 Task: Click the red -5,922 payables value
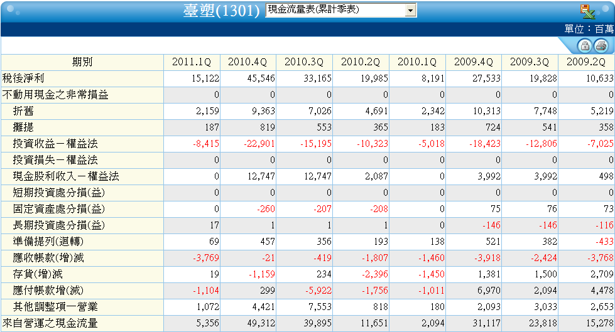tap(318, 291)
